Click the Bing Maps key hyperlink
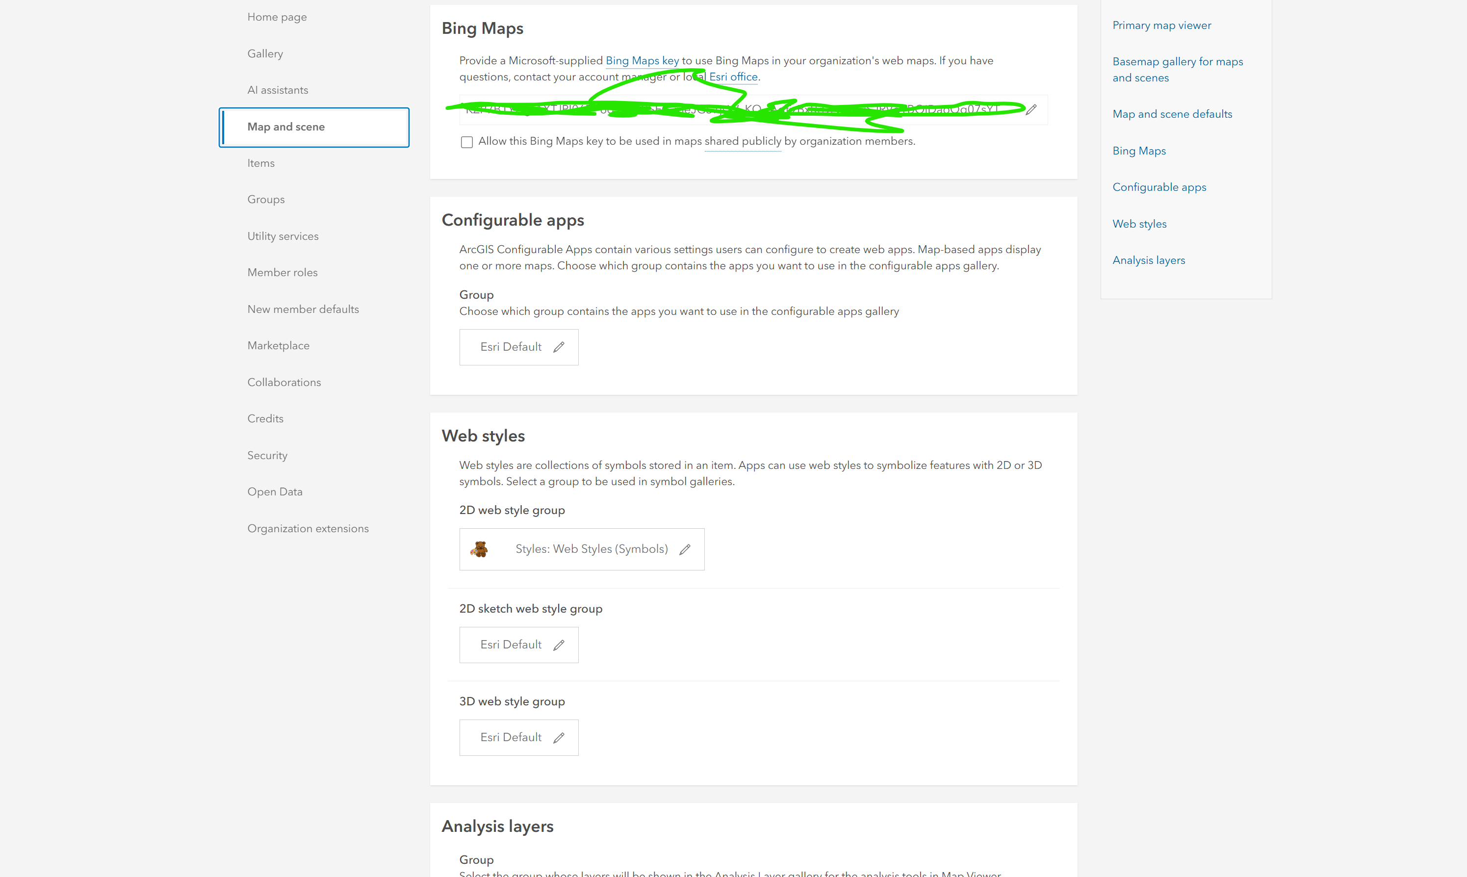Image resolution: width=1467 pixels, height=877 pixels. [x=642, y=61]
